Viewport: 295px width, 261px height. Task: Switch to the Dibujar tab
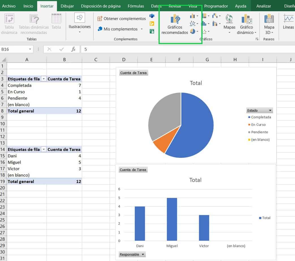click(67, 6)
